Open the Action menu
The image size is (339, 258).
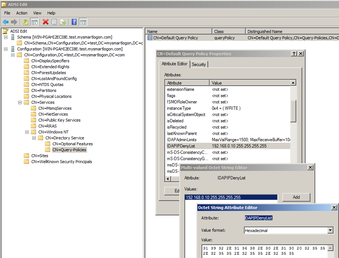[22, 13]
